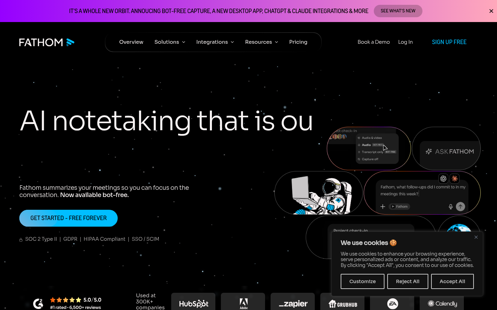Click the See What's New button
Image resolution: width=497 pixels, height=310 pixels.
(398, 11)
